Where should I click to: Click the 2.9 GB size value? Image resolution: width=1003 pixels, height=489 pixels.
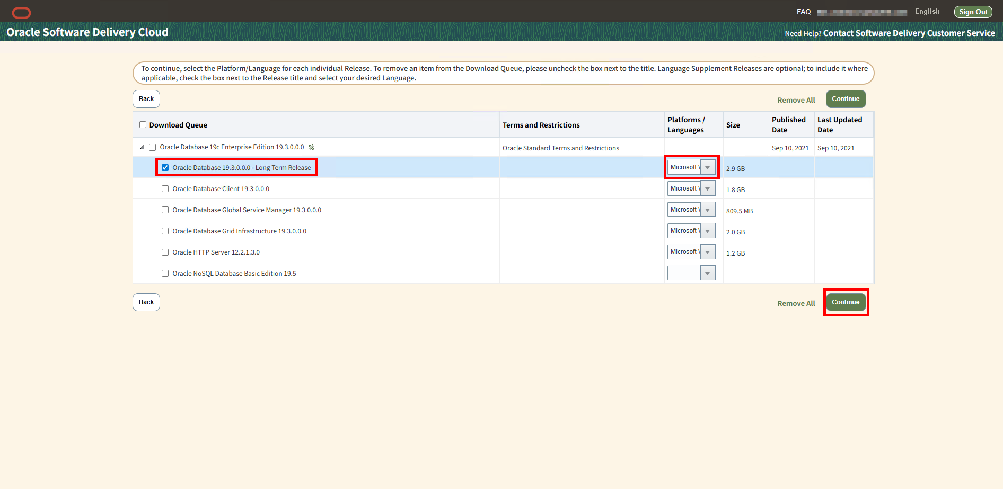[x=735, y=169]
